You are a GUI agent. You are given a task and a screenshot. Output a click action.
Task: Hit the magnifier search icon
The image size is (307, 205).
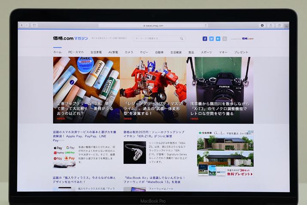point(182,39)
